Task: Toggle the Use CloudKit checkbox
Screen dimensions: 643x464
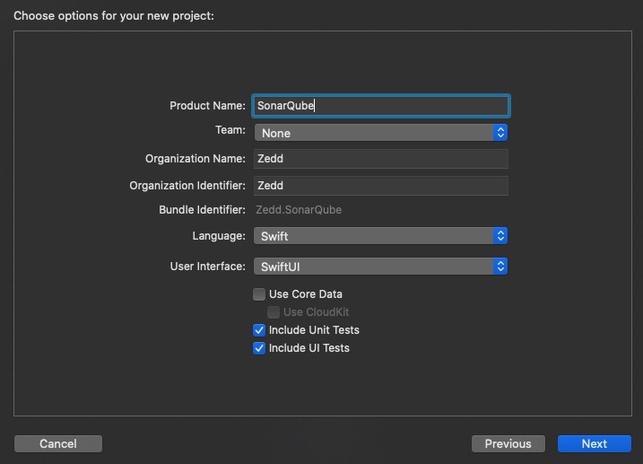Action: pos(274,312)
